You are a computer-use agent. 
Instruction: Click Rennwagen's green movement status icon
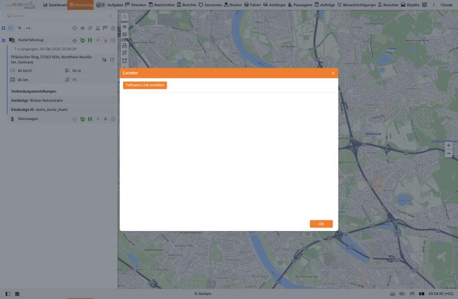click(x=82, y=119)
